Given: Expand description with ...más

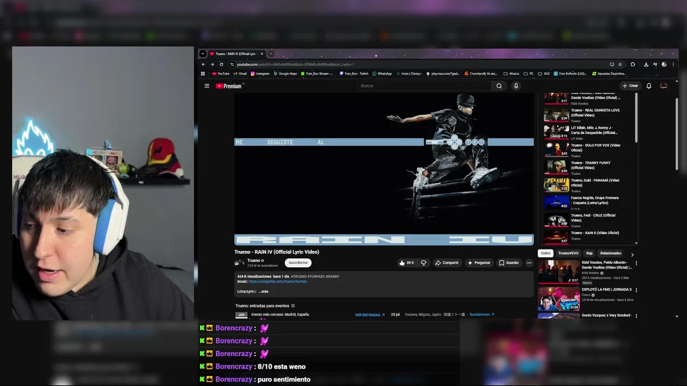Looking at the screenshot, I should [x=264, y=291].
